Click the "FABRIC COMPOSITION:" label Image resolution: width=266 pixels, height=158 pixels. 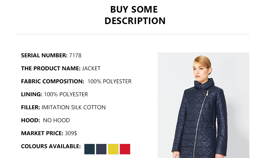click(x=53, y=81)
